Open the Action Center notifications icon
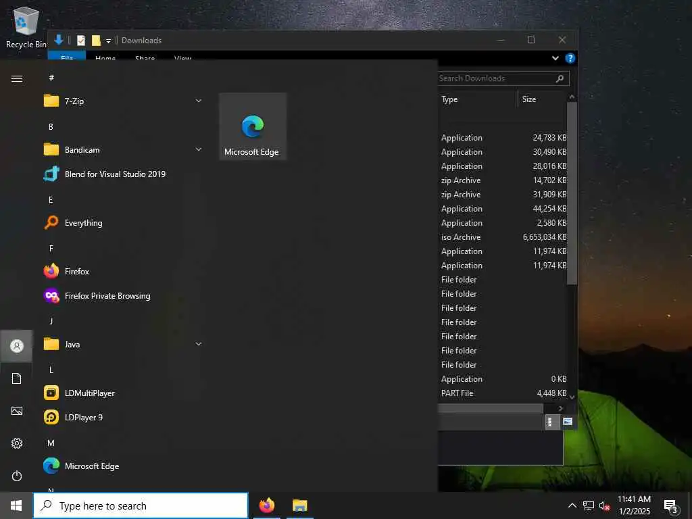 (671, 506)
